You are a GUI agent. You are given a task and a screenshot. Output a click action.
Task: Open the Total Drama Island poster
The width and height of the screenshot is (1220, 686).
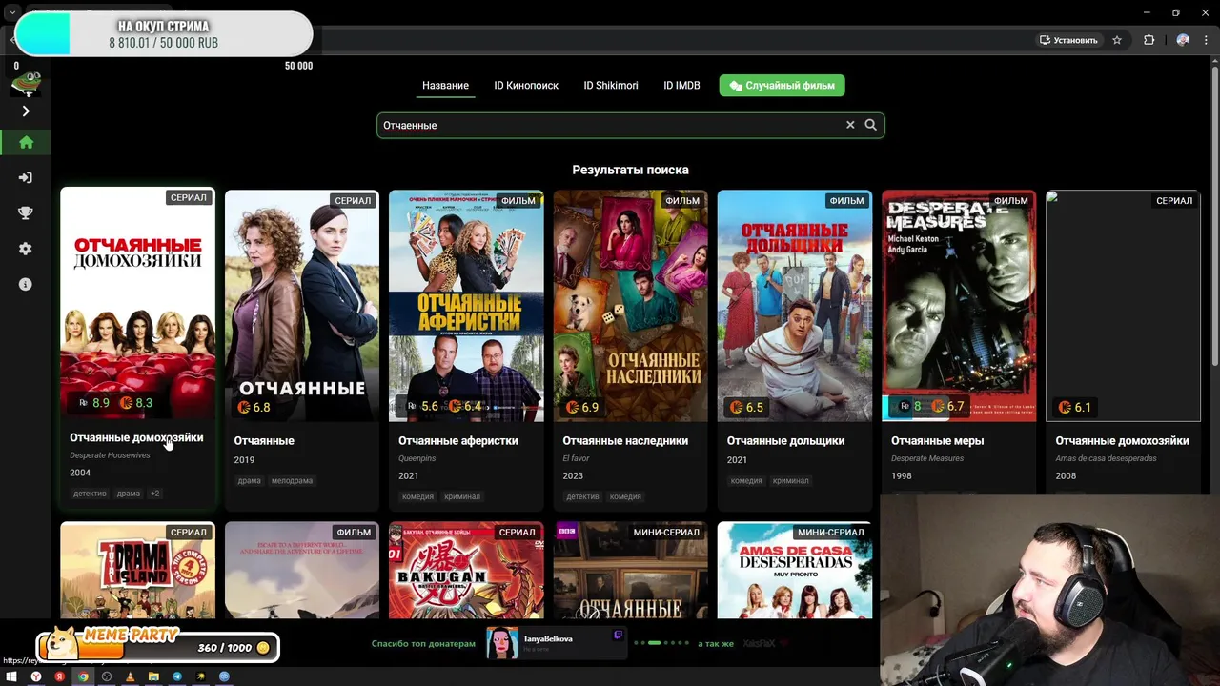pyautogui.click(x=137, y=570)
